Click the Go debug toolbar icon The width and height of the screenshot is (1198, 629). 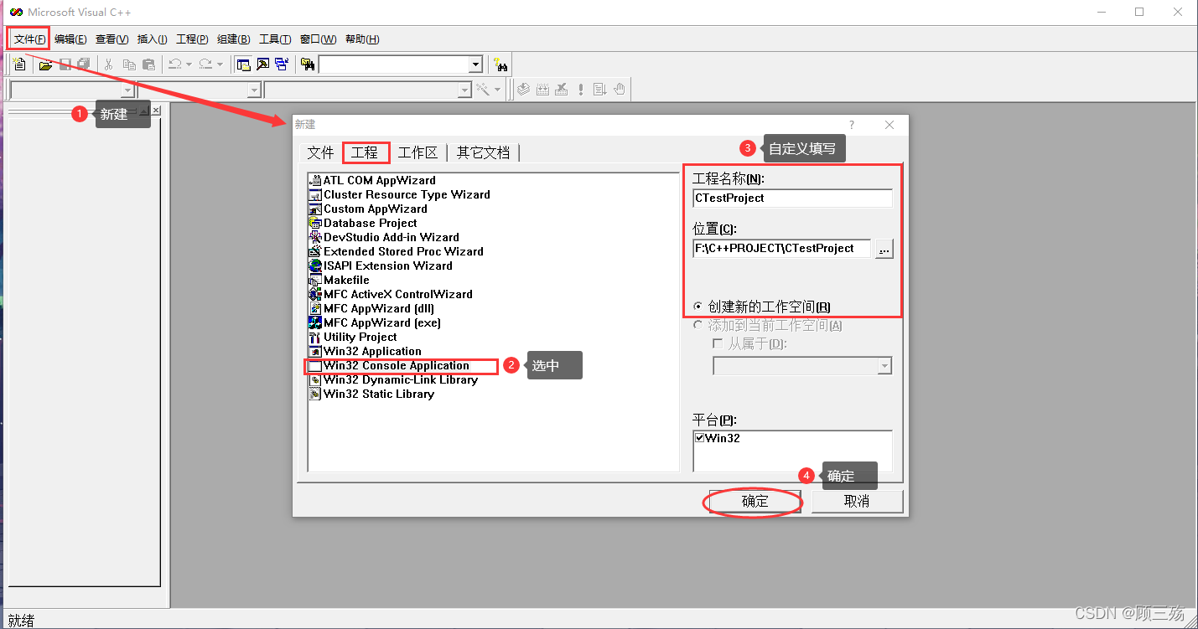pyautogui.click(x=599, y=89)
